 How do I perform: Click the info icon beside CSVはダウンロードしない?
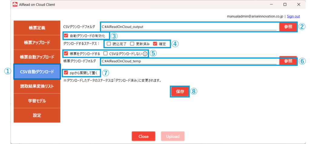click(x=145, y=54)
